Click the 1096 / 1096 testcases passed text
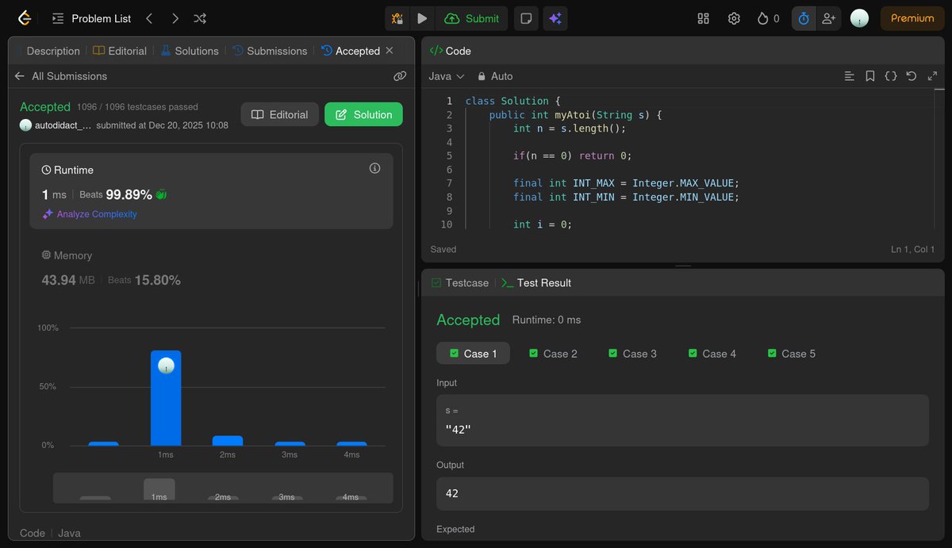Screen dimensions: 952x548 tap(137, 106)
